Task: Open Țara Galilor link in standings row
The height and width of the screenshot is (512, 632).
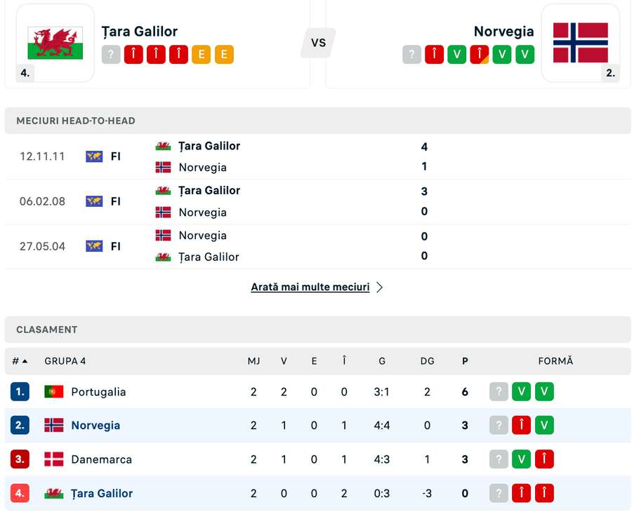Action: (x=102, y=493)
